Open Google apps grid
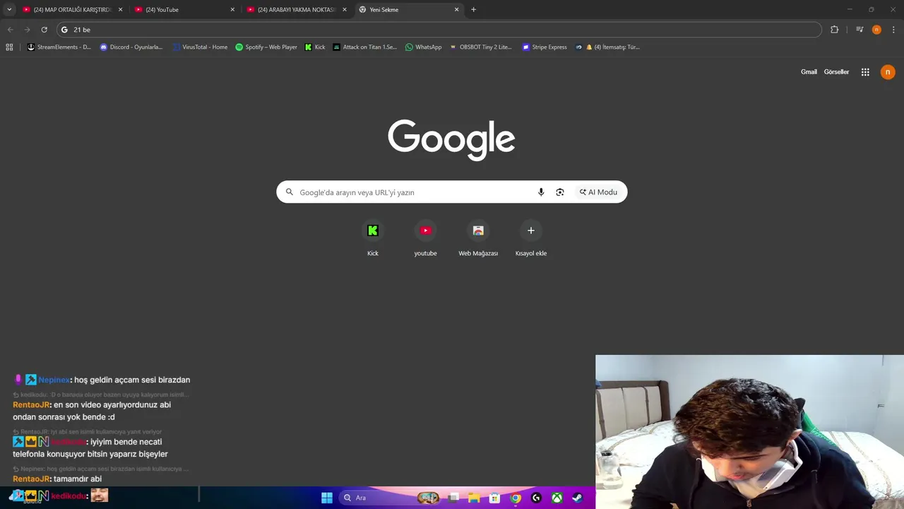The width and height of the screenshot is (904, 509). point(865,72)
